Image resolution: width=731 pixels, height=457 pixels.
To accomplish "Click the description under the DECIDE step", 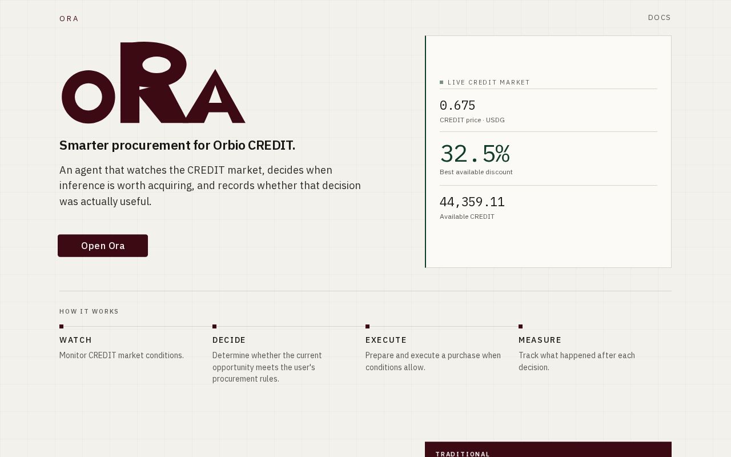I will tap(267, 367).
